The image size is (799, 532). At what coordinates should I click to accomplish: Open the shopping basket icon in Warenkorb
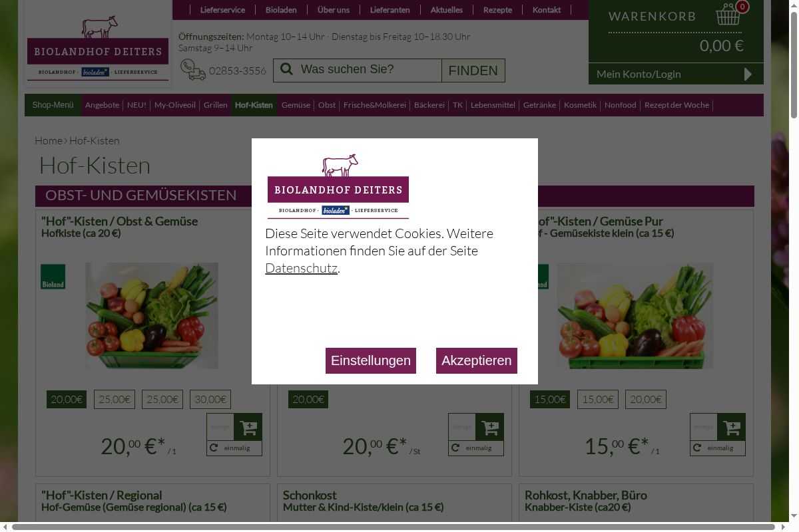[x=728, y=15]
